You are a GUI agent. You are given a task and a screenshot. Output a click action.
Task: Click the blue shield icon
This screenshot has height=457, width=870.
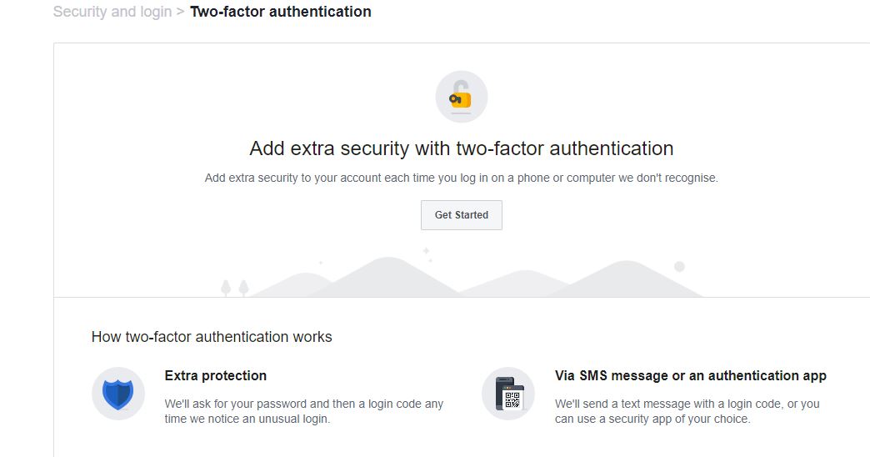[118, 393]
